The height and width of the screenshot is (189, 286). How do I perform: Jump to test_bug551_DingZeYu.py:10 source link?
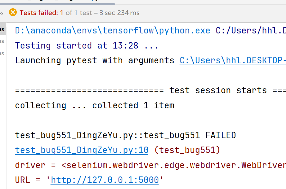click(82, 150)
